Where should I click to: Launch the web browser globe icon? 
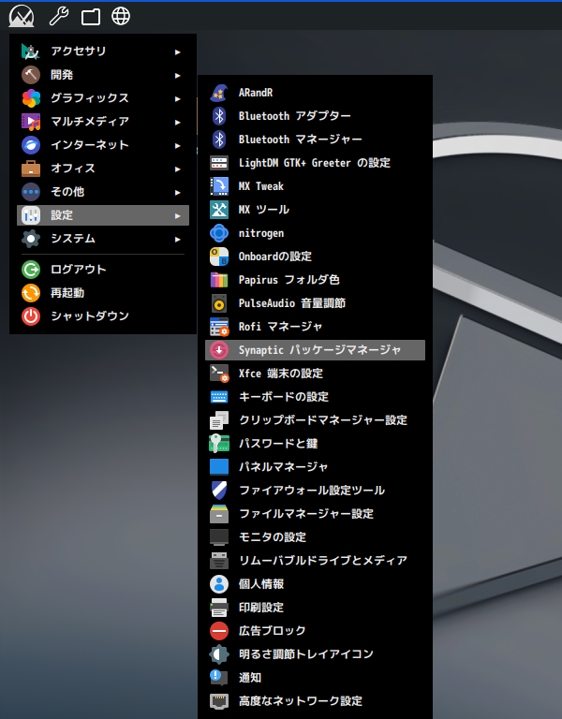pyautogui.click(x=121, y=17)
